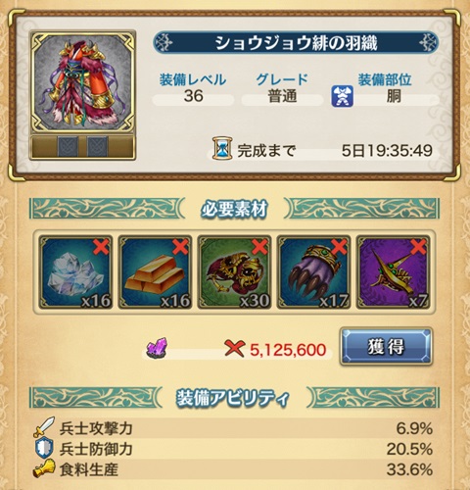Image resolution: width=470 pixels, height=490 pixels.
Task: Select the first empty gem slot
Action: 68,147
